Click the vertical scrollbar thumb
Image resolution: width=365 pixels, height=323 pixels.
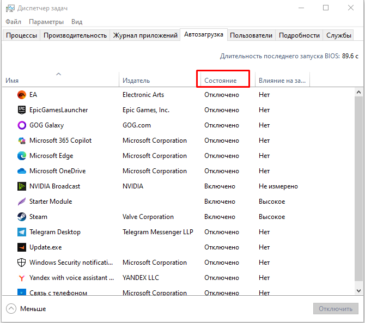point(358,188)
